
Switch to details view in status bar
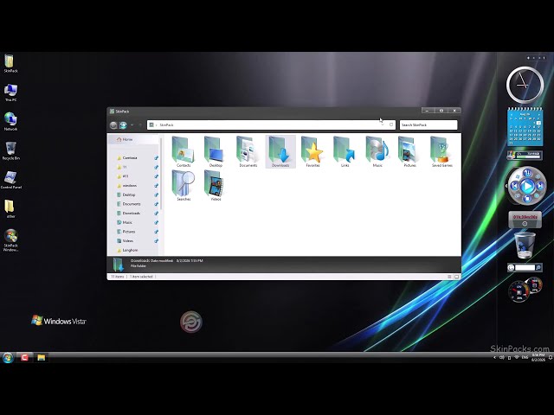(x=449, y=277)
